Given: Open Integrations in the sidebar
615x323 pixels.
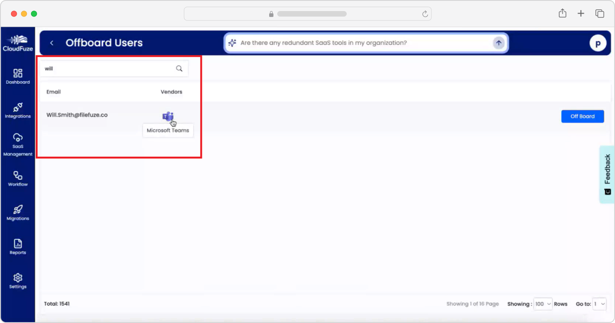Looking at the screenshot, I should pos(18,110).
